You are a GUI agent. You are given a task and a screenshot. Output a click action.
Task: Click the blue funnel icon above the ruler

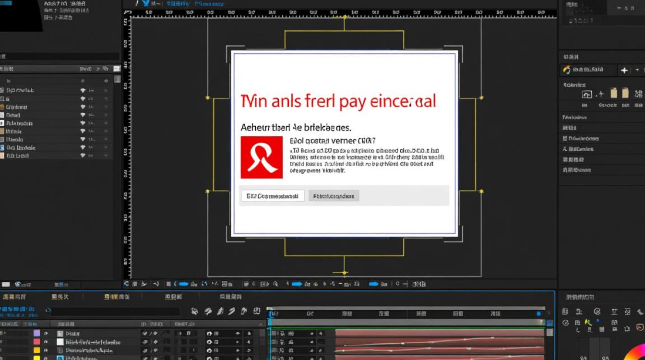[146, 3]
